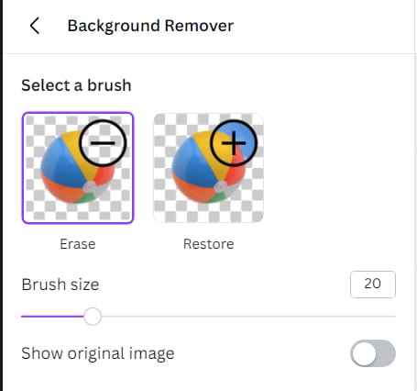Click the purple filled part of slider
Viewport: 417px width, 391px height.
pos(52,317)
